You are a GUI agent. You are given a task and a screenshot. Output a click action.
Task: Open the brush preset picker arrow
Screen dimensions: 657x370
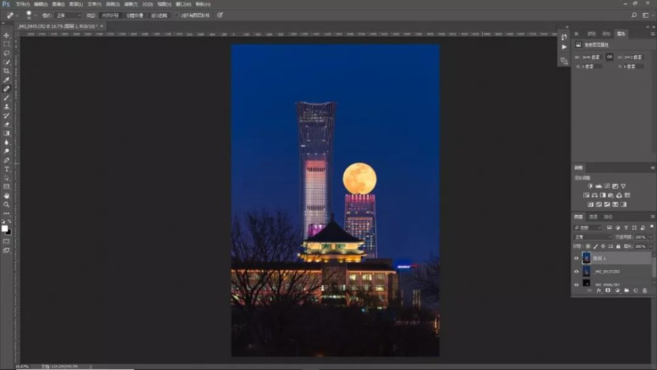(35, 16)
